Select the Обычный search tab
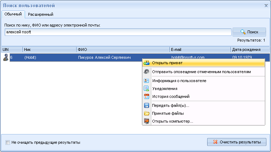 pyautogui.click(x=14, y=14)
